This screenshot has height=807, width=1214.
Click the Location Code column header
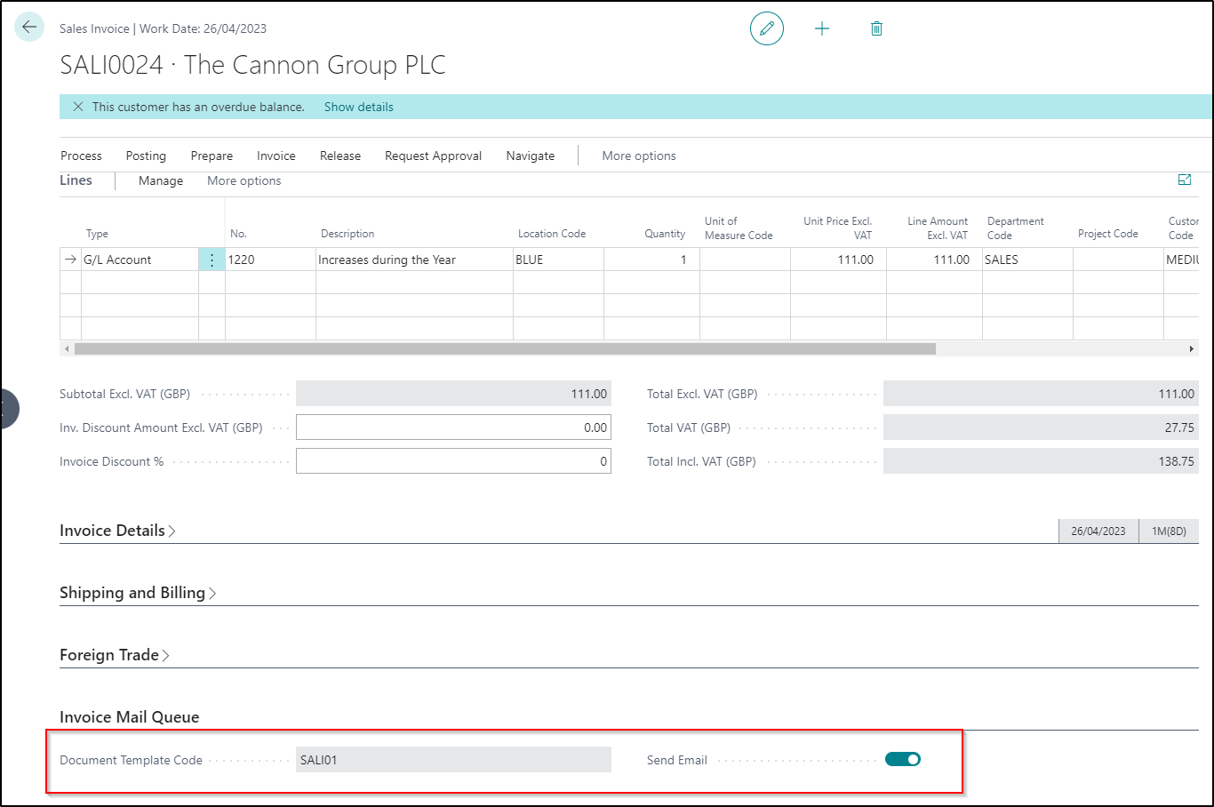point(552,234)
